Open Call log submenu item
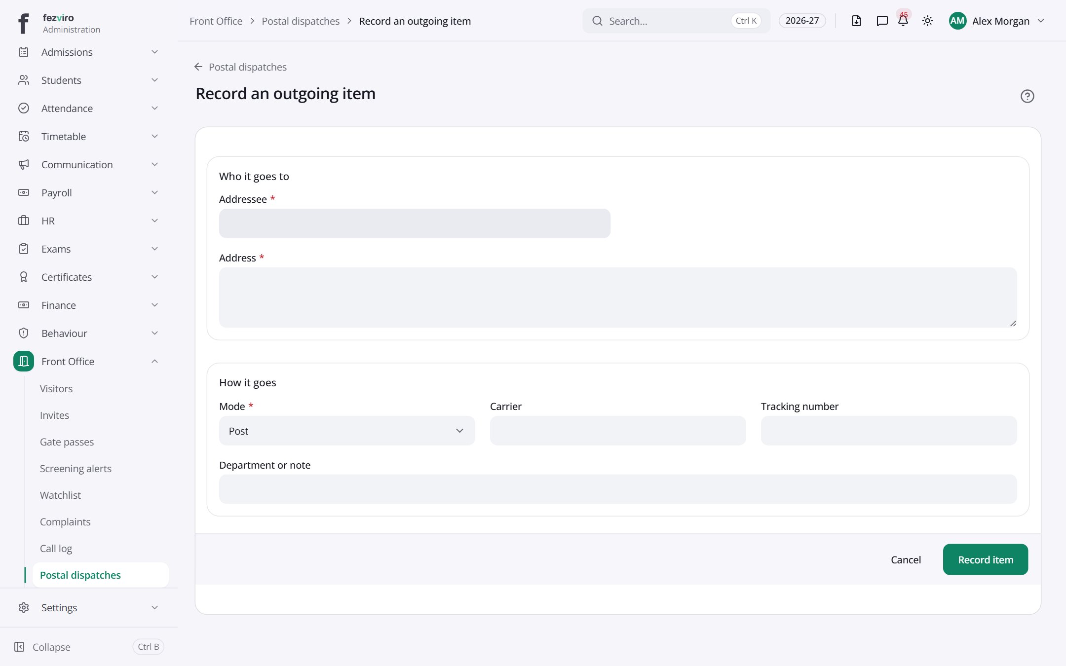This screenshot has height=666, width=1066. [56, 548]
